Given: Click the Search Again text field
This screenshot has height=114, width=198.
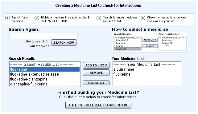Looking at the screenshot, I should point(43,36).
